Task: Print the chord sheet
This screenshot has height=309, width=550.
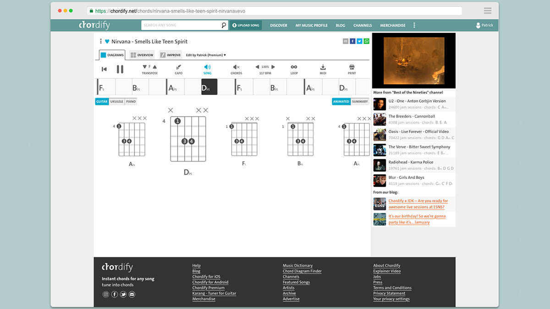Action: [352, 69]
